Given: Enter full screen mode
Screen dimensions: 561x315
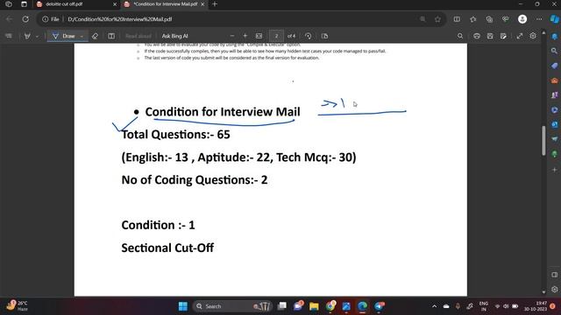Looking at the screenshot, I should pyautogui.click(x=520, y=36).
